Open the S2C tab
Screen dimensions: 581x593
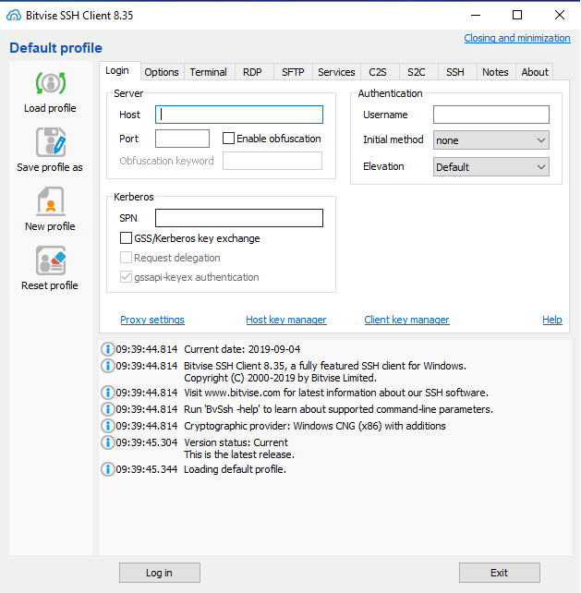pos(416,72)
